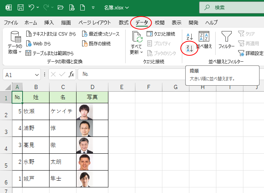Open the ファイル tab
The height and width of the screenshot is (193, 264).
[x=11, y=22]
